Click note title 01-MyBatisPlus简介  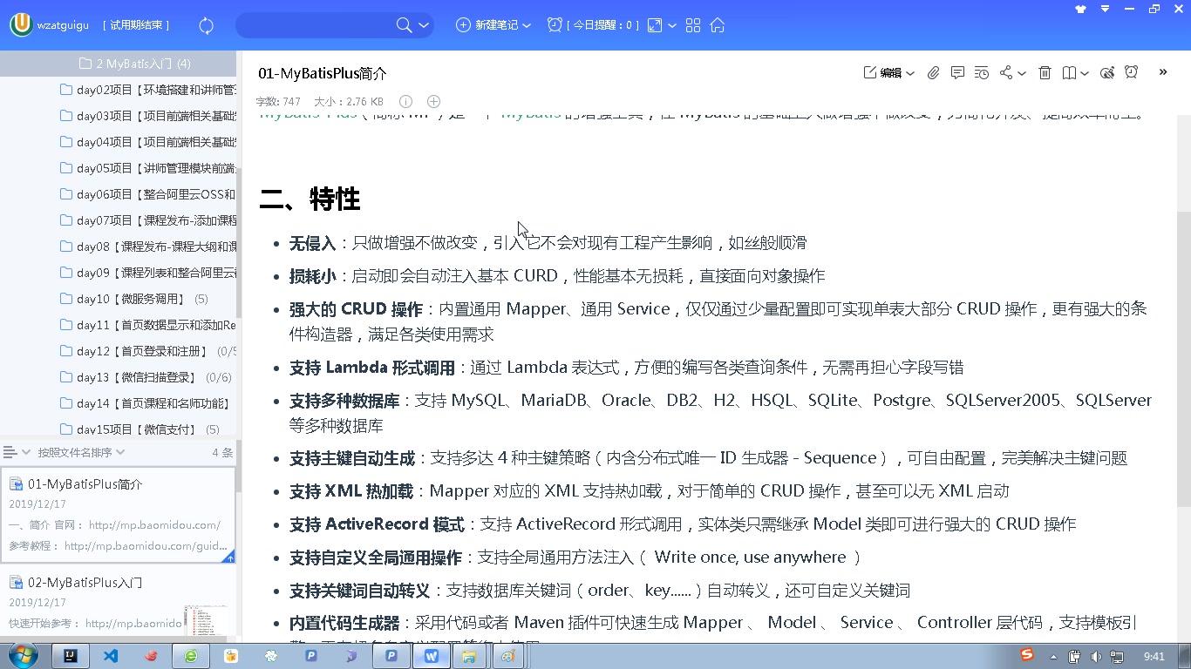tap(323, 73)
